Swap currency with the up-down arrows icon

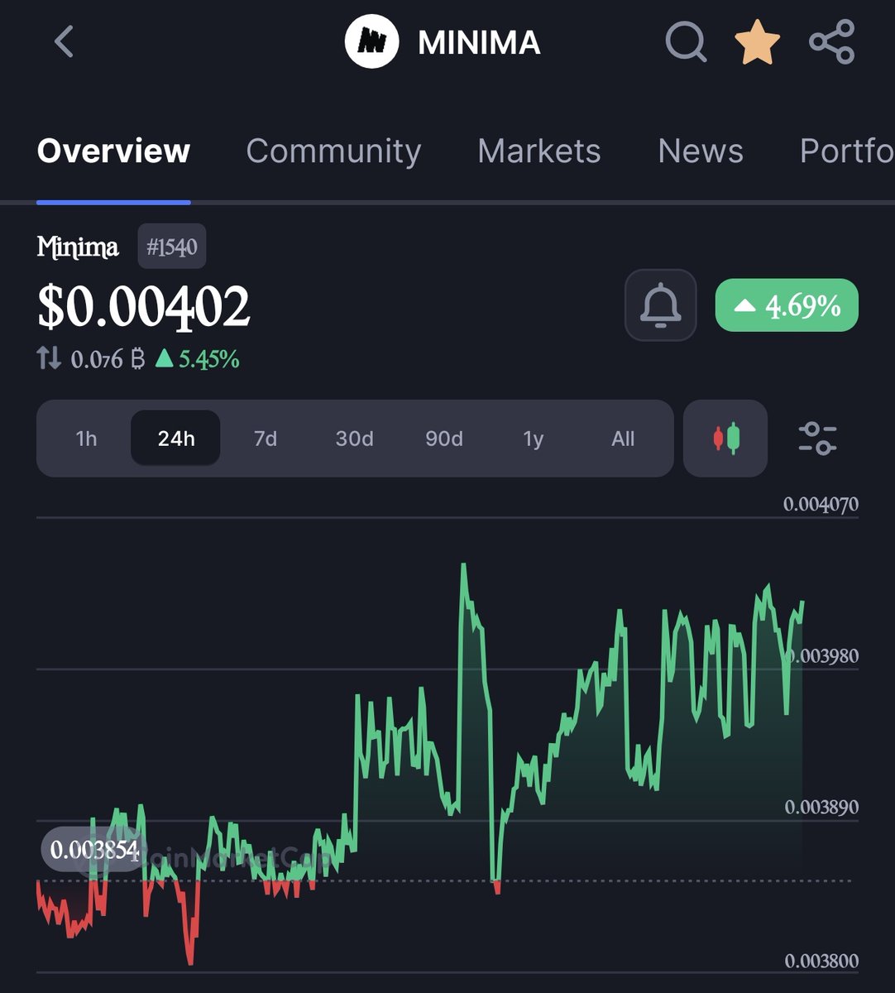49,358
